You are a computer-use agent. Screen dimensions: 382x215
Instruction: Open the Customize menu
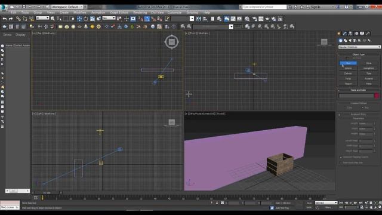(x=174, y=13)
